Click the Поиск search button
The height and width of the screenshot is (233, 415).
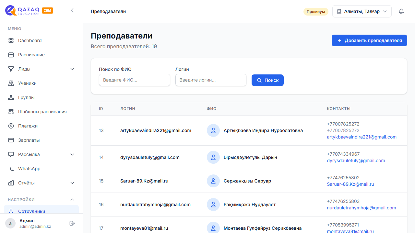pyautogui.click(x=267, y=80)
